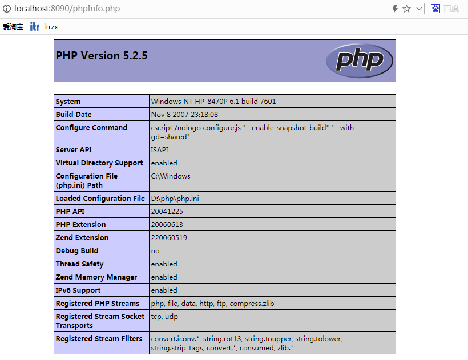Select the Zend Memory Manager label

point(96,277)
